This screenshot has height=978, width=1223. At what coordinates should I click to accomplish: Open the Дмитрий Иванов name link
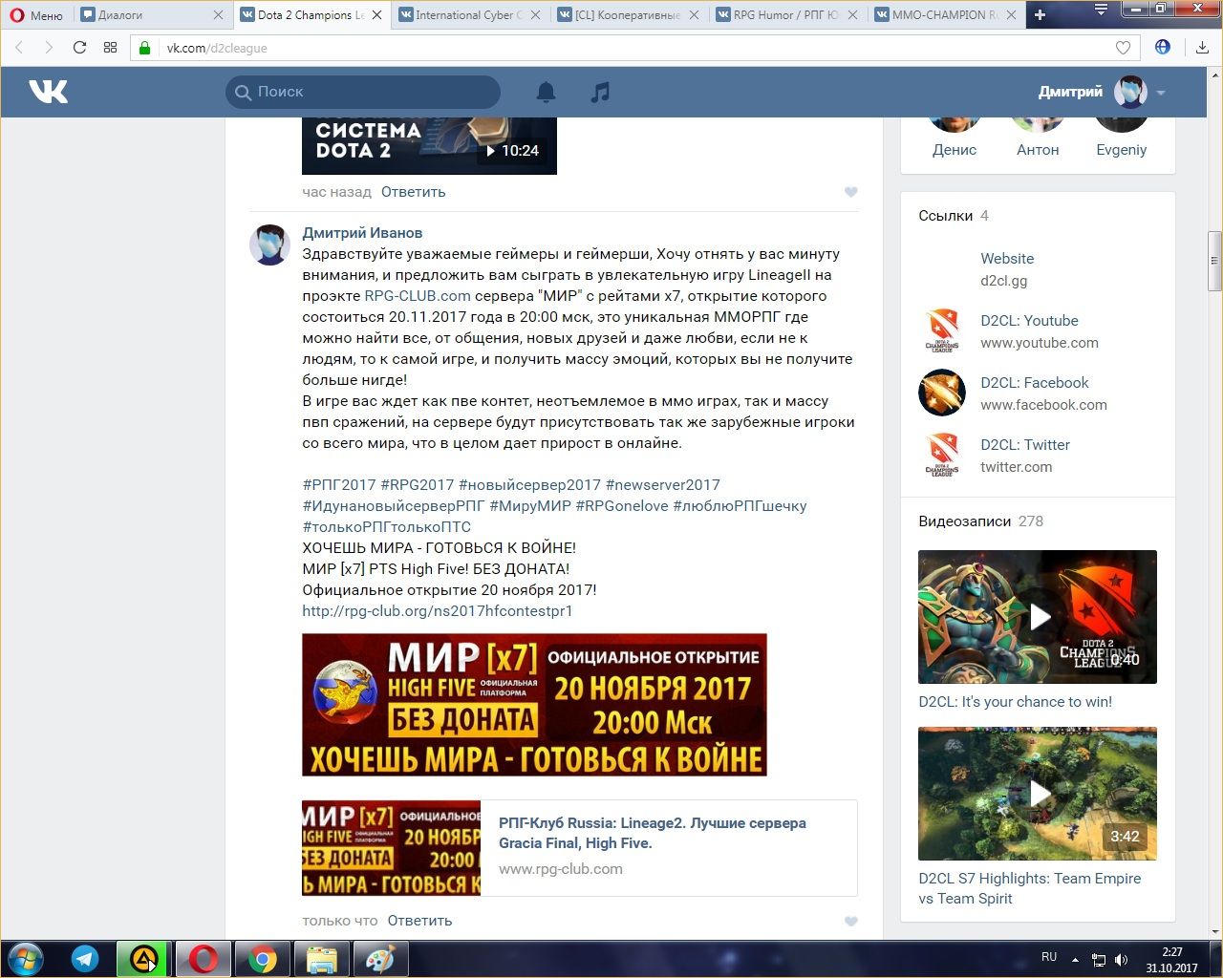(362, 233)
